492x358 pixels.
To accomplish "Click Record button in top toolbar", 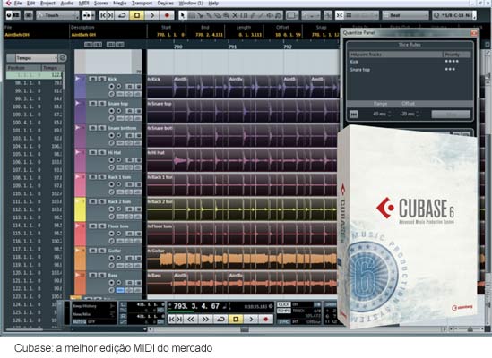I will coord(167,15).
